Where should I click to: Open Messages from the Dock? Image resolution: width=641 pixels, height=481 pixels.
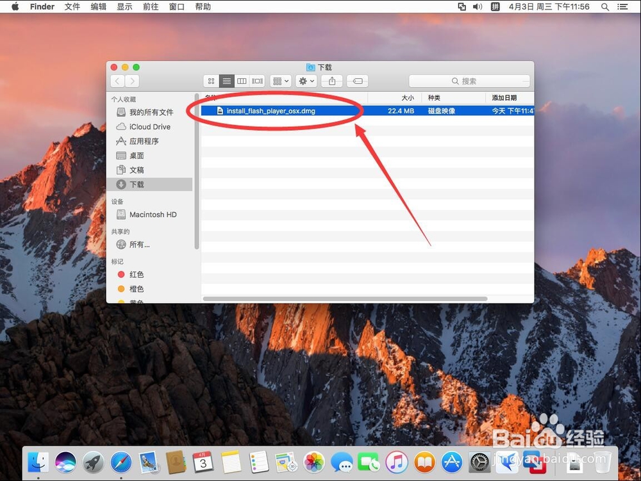(342, 462)
